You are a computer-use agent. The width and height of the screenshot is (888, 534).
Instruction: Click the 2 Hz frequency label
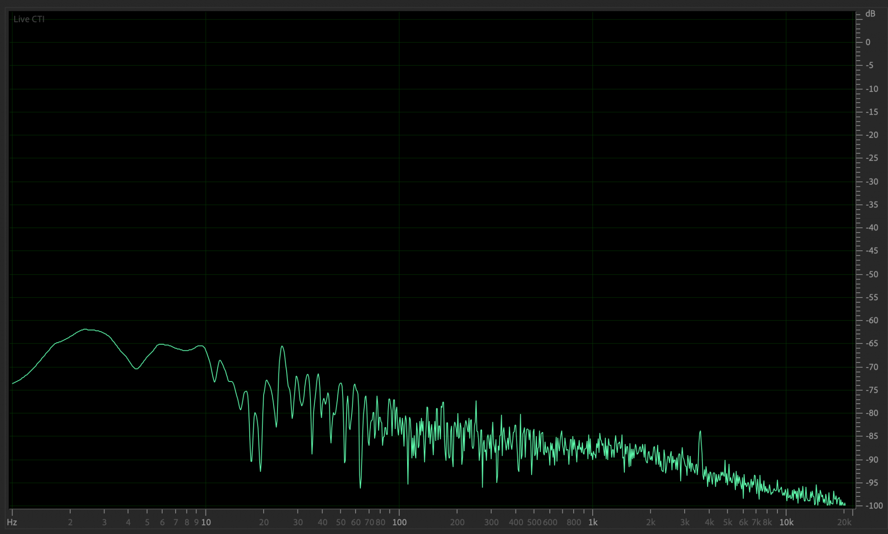pos(70,522)
